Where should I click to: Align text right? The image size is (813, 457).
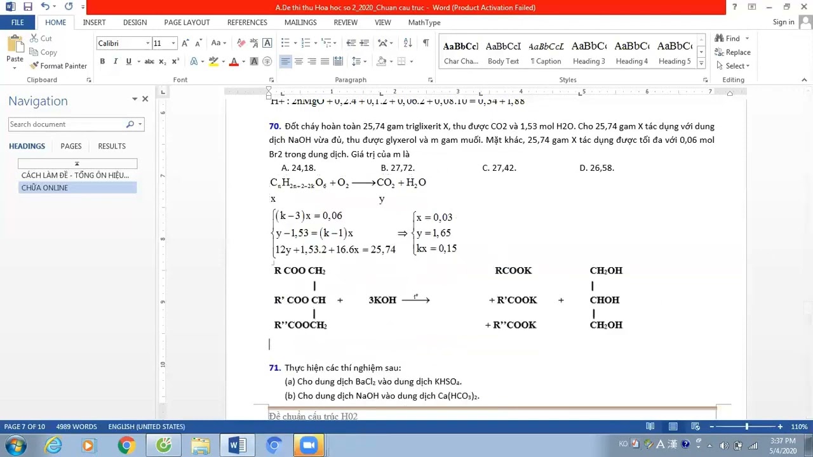tap(312, 62)
